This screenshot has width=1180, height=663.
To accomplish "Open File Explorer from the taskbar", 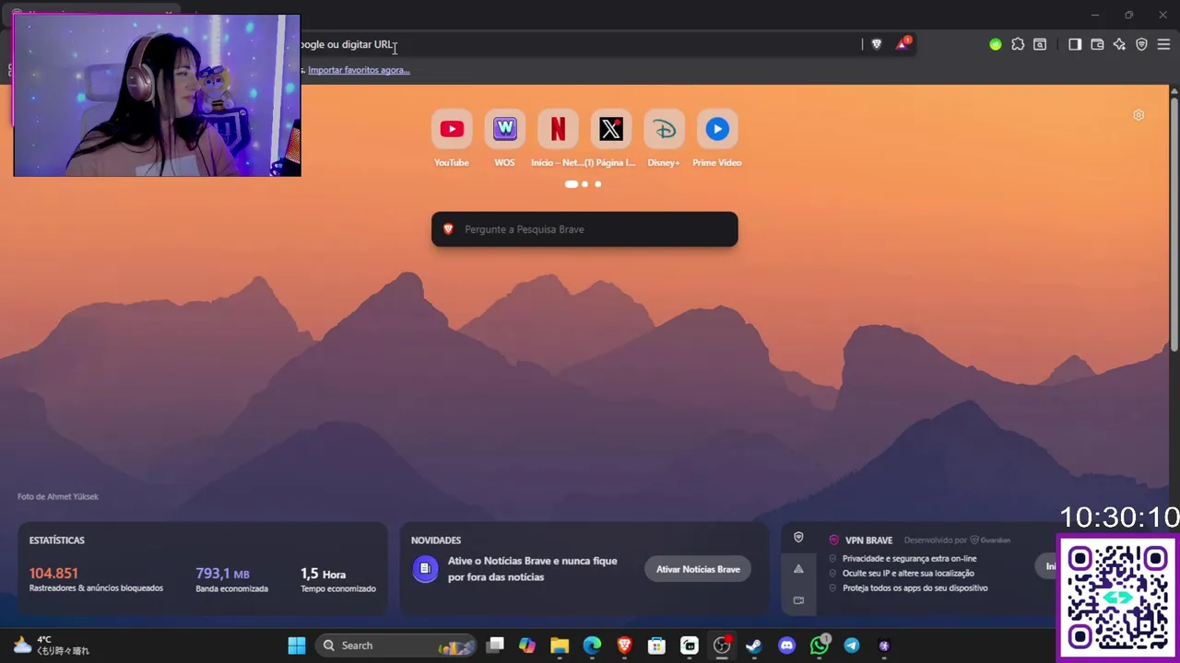I will point(560,646).
